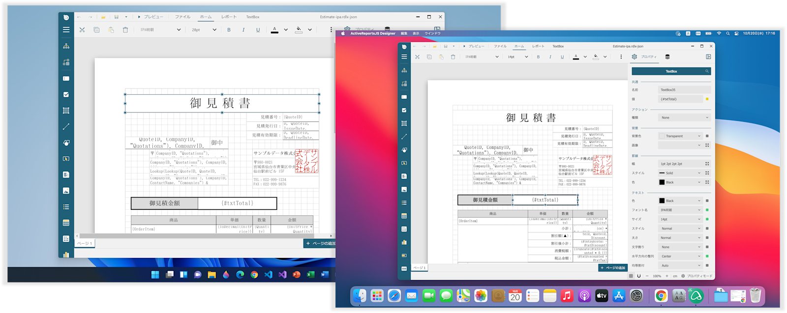Image resolution: width=787 pixels, height=313 pixels.
Task: Open the 均等割付 Auto dropdown
Action: pyautogui.click(x=680, y=265)
